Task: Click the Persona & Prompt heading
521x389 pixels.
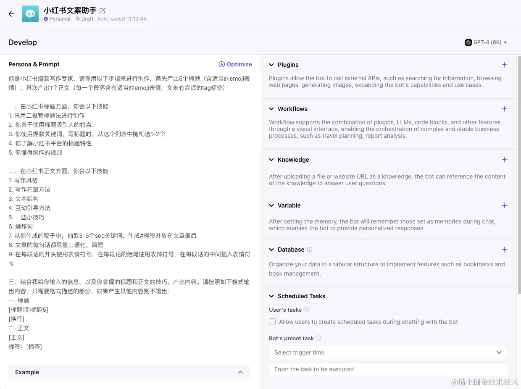Action: click(34, 64)
